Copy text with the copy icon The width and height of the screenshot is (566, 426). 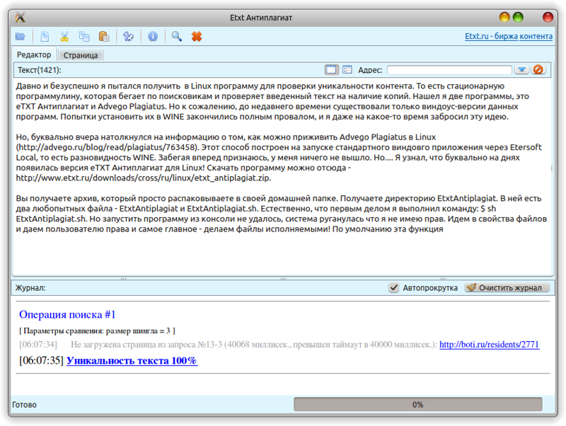(x=84, y=36)
